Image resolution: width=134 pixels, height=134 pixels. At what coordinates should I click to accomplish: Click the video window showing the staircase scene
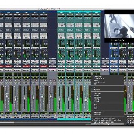tap(119, 26)
